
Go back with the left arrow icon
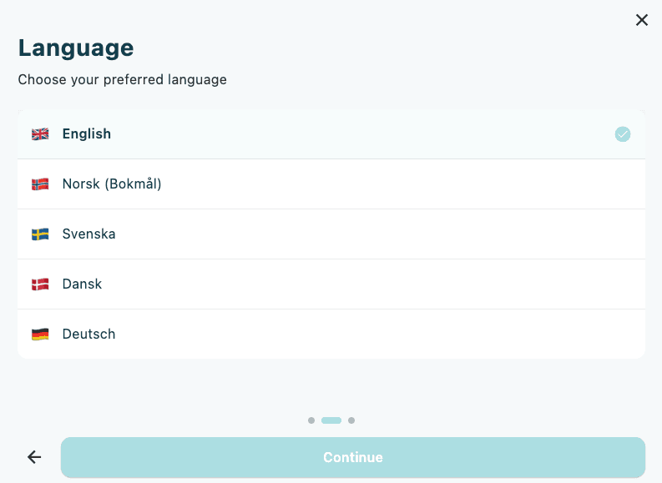pyautogui.click(x=34, y=457)
